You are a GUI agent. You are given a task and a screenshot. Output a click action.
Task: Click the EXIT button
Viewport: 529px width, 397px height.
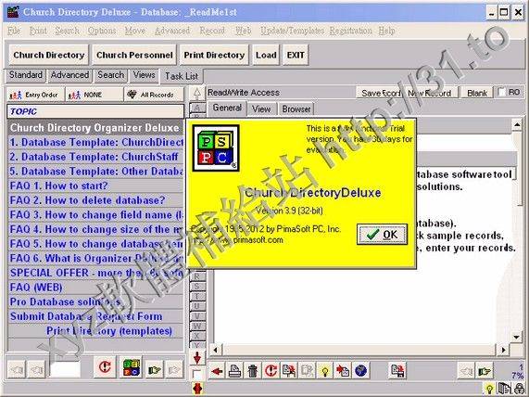coord(296,55)
